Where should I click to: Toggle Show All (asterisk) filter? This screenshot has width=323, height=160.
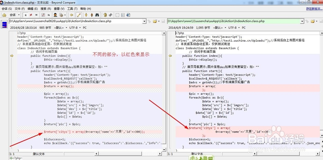point(26,15)
